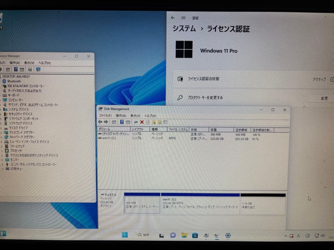Viewport: 334px width, 250px height.
Task: Click the back navigation arrow in Disk Management
Action: pyautogui.click(x=100, y=122)
